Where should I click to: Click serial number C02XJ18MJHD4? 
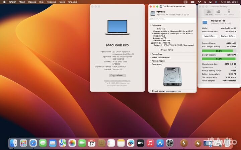tap(119, 67)
